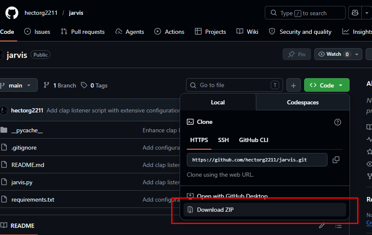Open the GitHub home logo
This screenshot has width=372, height=235.
11,13
